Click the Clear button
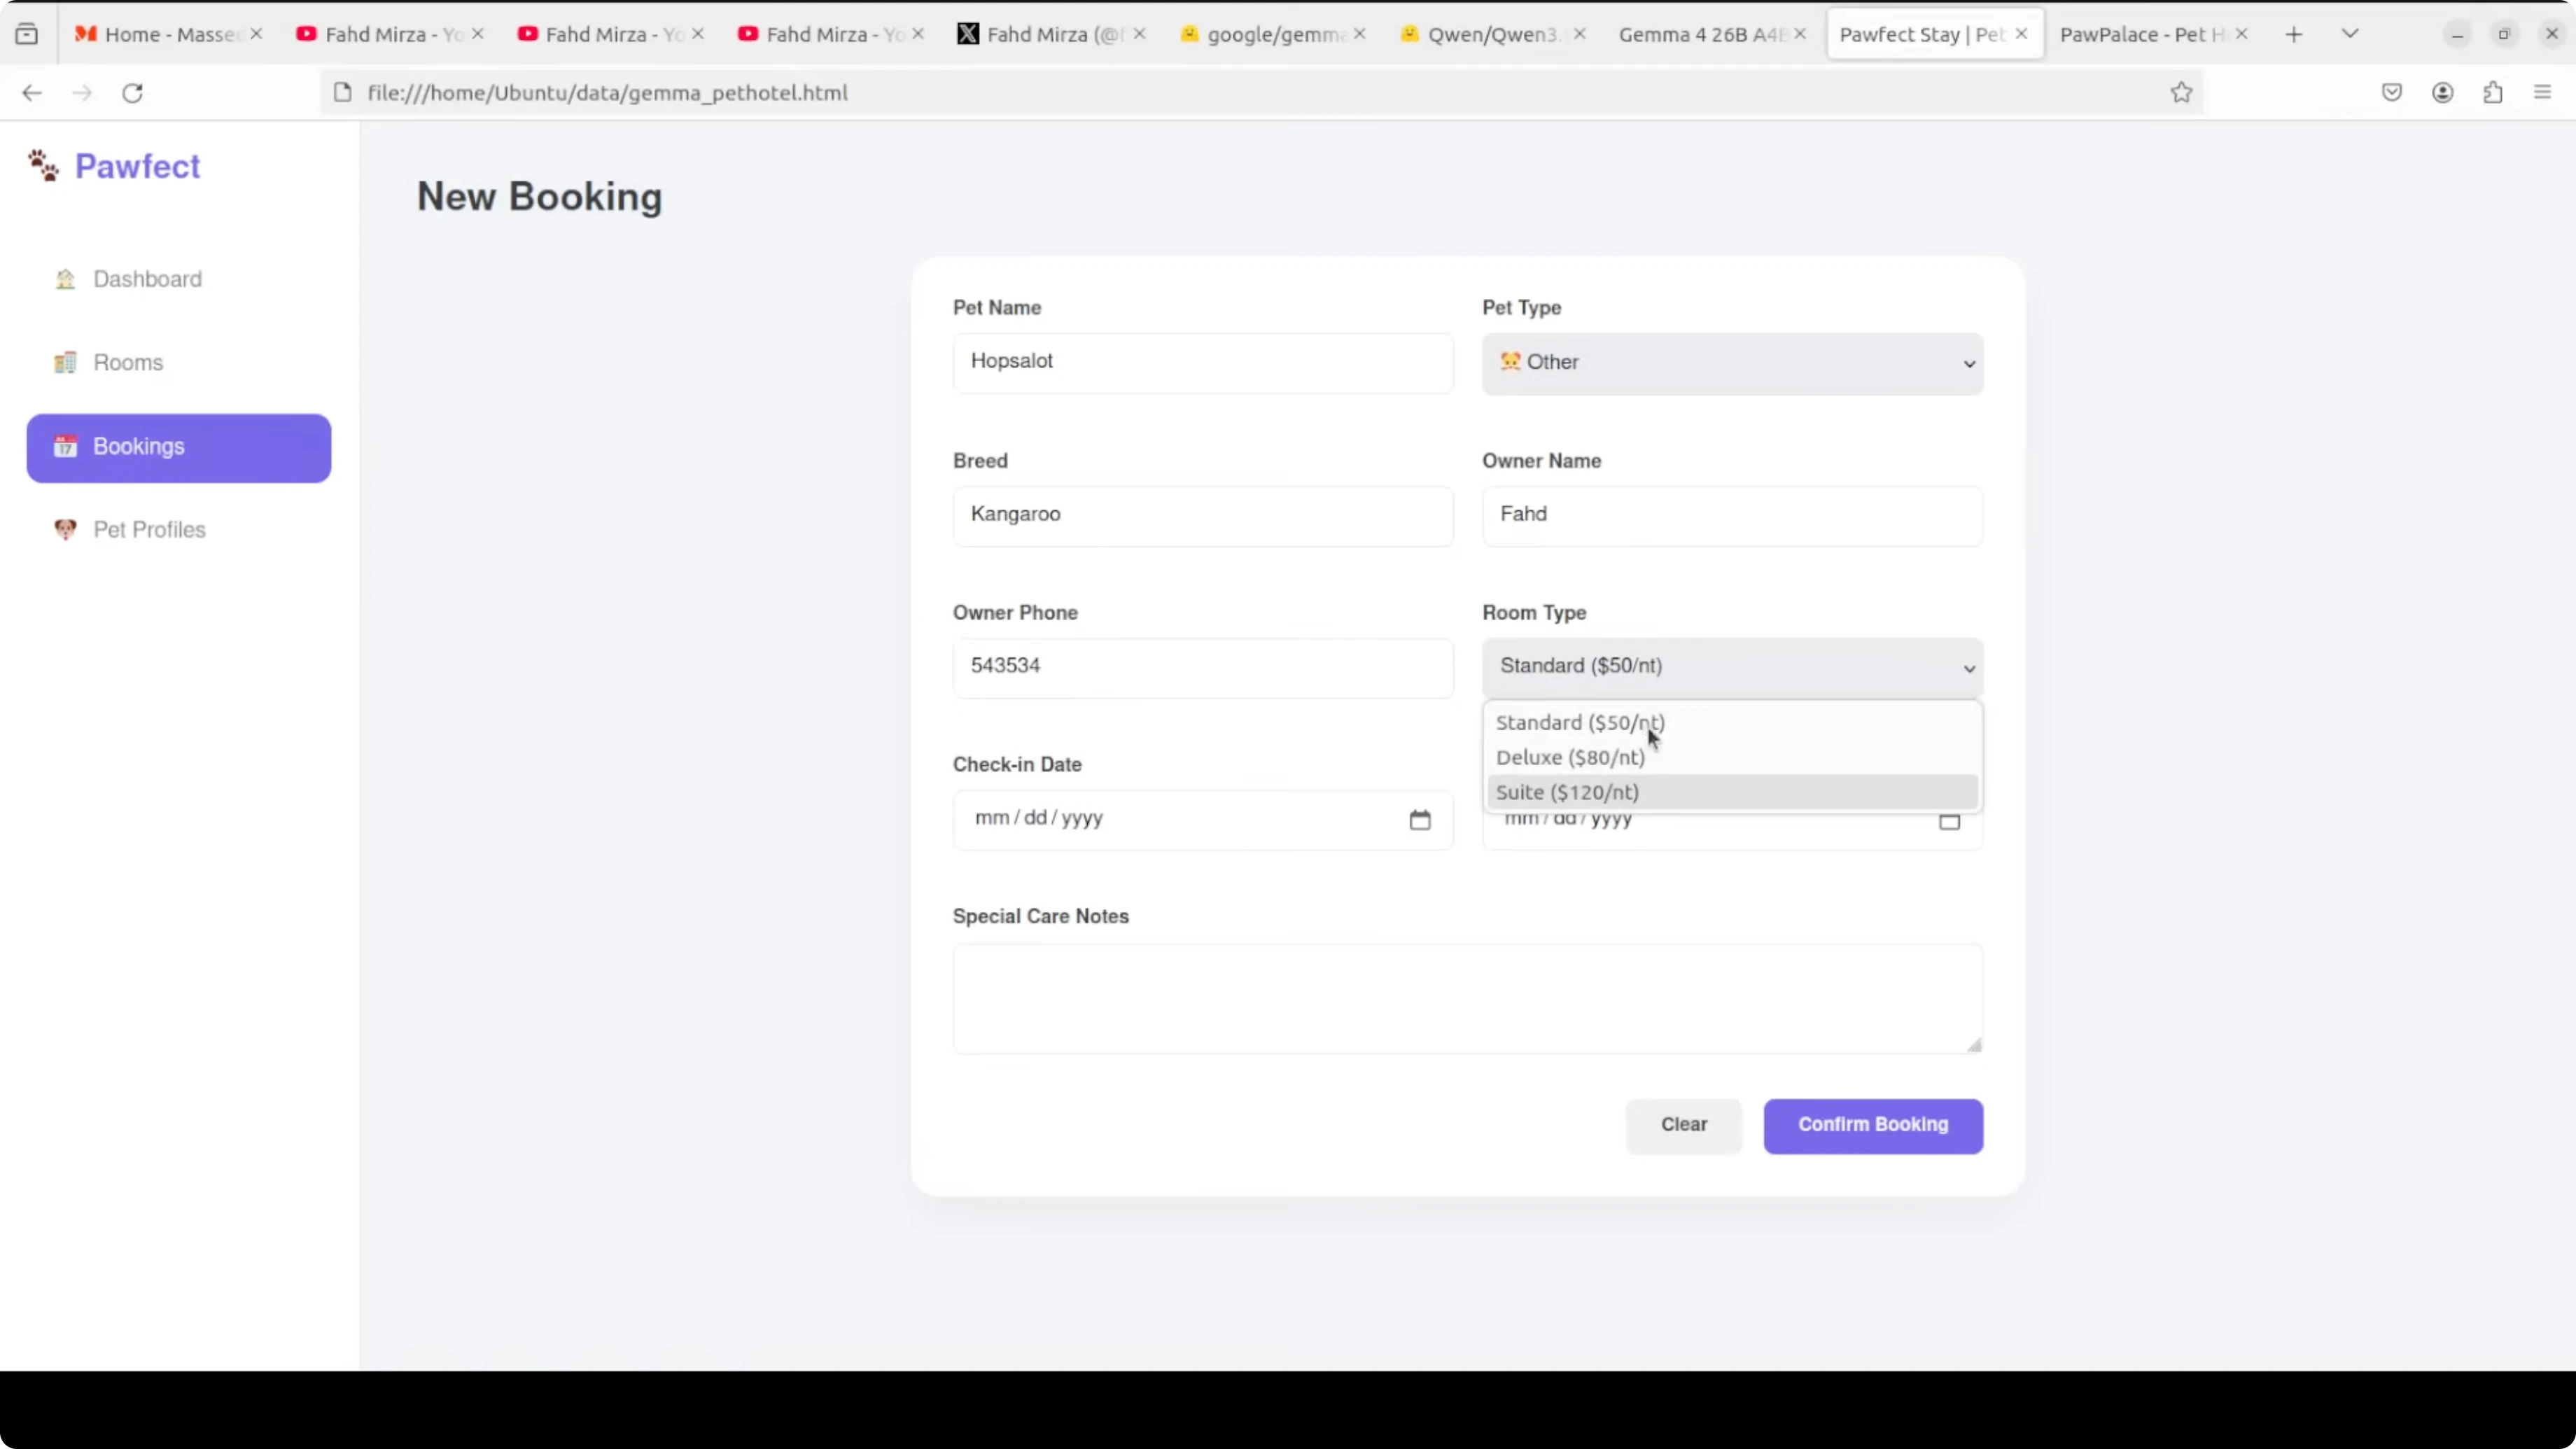 (1683, 1125)
